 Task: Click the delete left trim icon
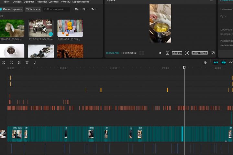coord(11,62)
